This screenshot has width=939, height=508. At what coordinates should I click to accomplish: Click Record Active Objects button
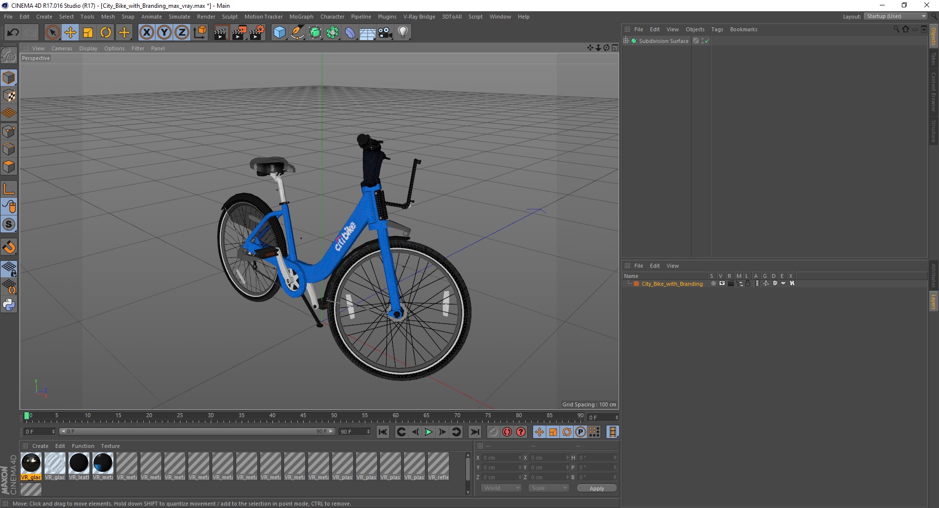493,432
